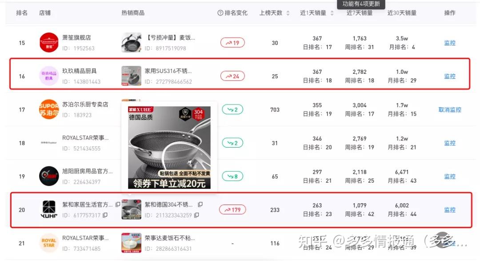Select the 近30天销量 column header
This screenshot has height=261, width=480.
point(402,13)
